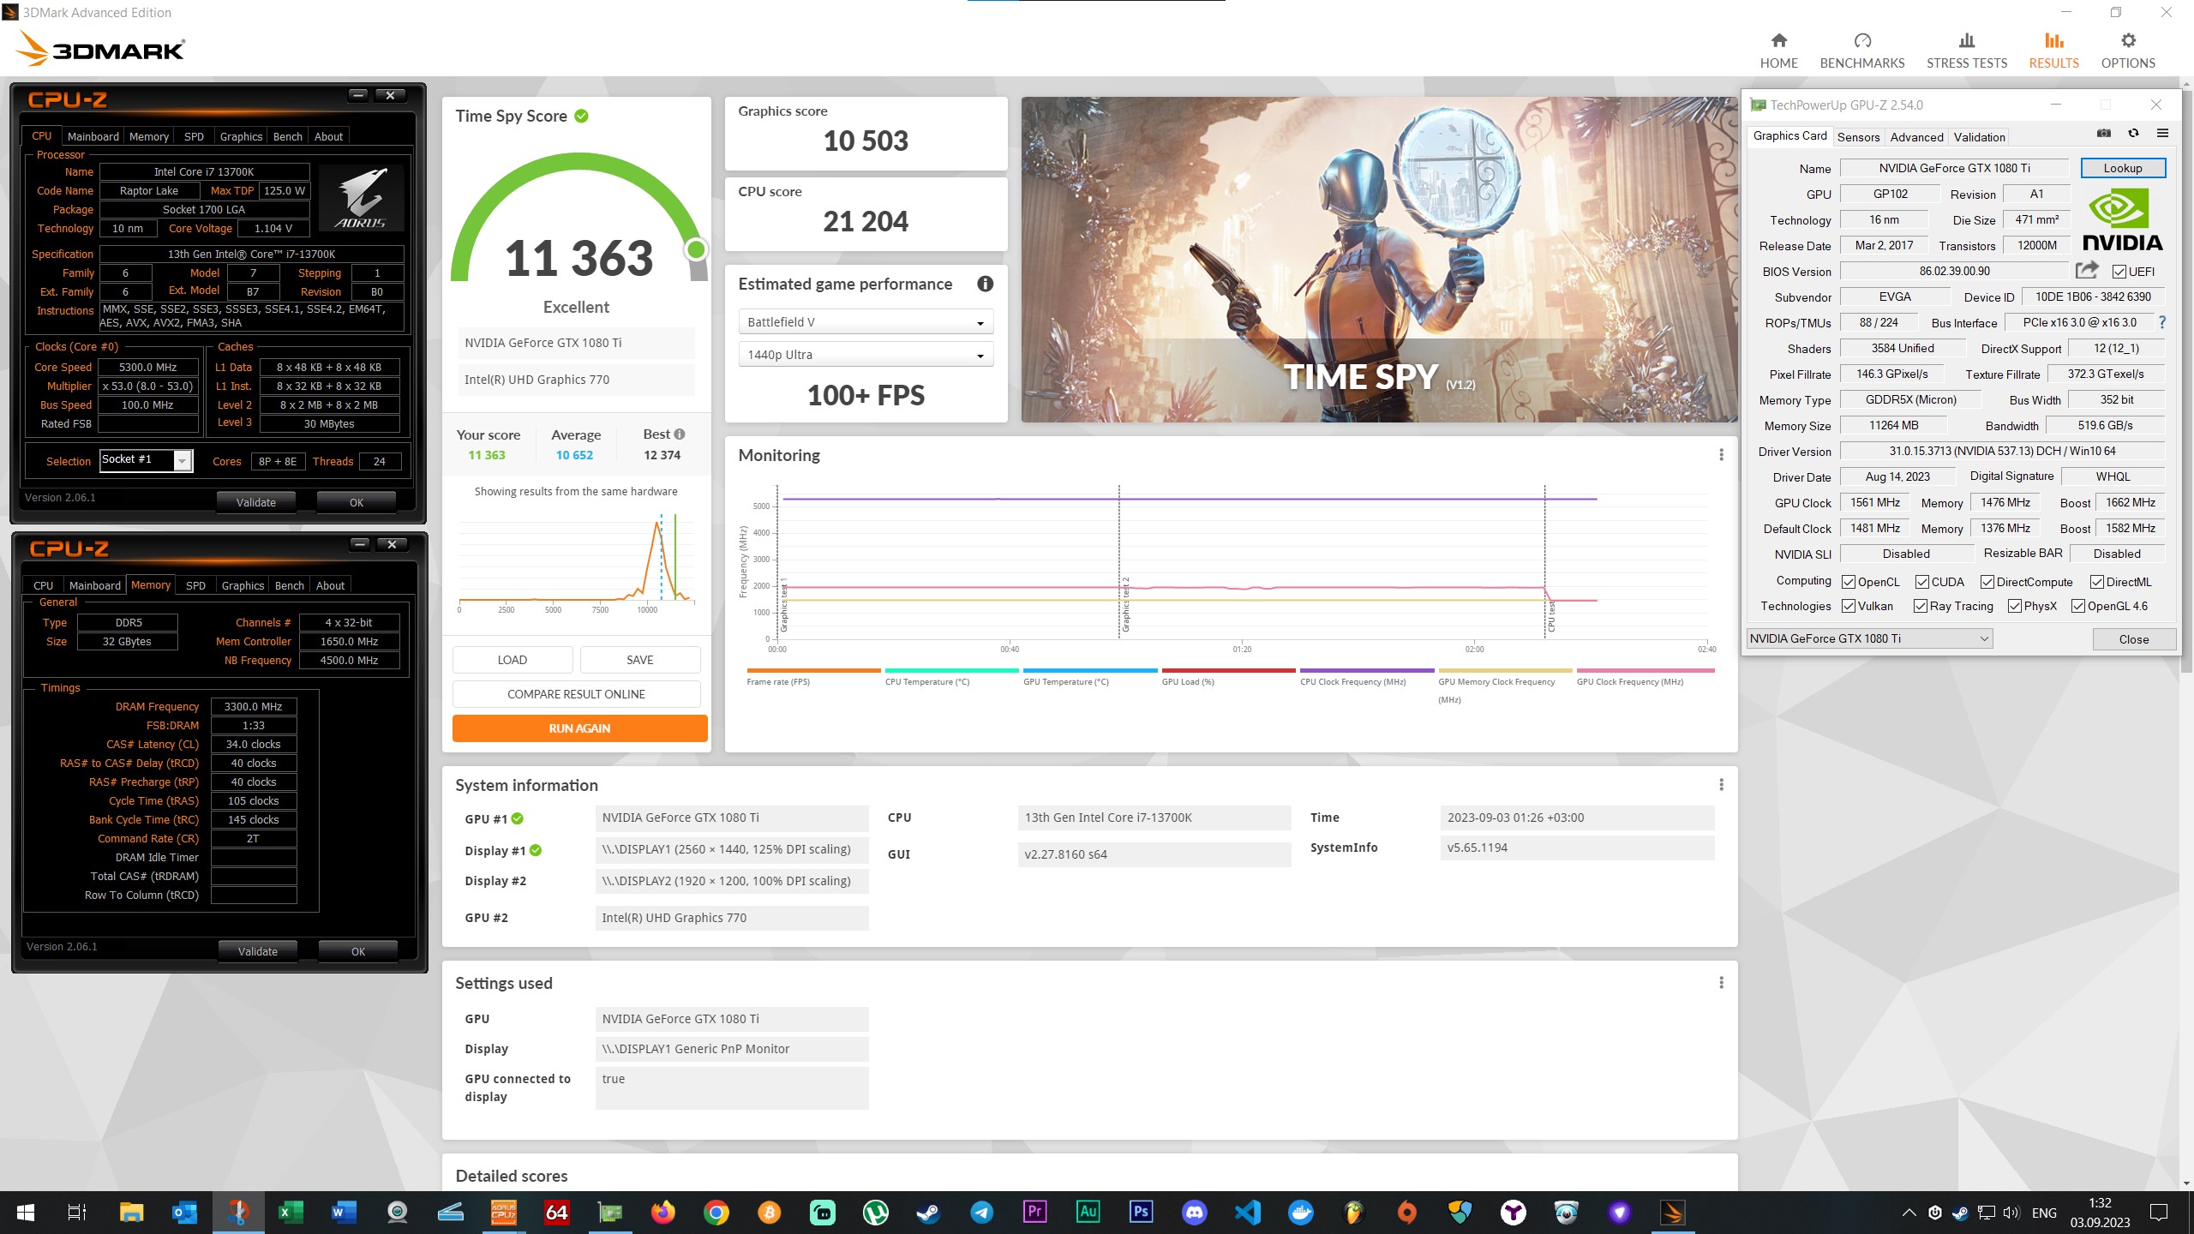Click info icon next to Best score
Screen dimensions: 2194x1234
680,434
